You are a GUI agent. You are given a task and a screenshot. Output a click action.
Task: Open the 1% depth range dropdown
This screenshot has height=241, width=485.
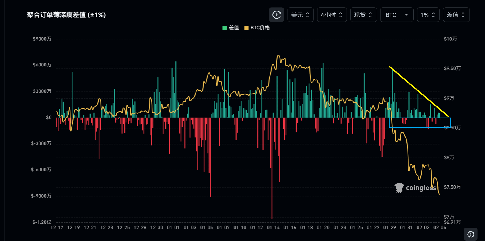click(x=428, y=15)
